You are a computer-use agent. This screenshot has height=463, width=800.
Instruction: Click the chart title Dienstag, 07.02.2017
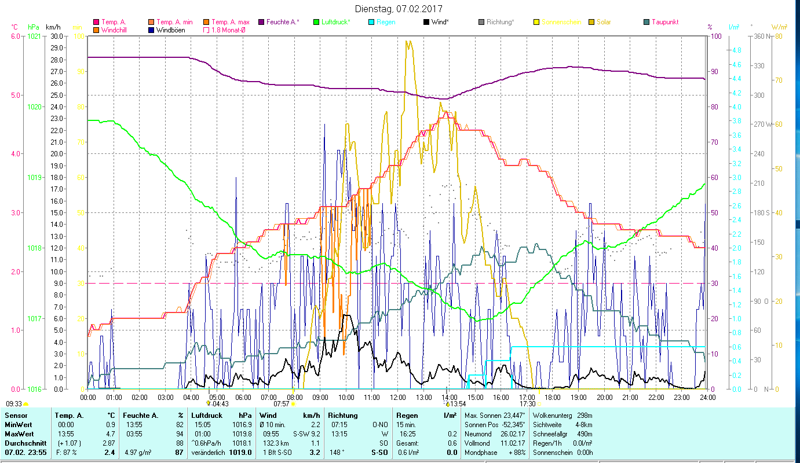(x=399, y=9)
